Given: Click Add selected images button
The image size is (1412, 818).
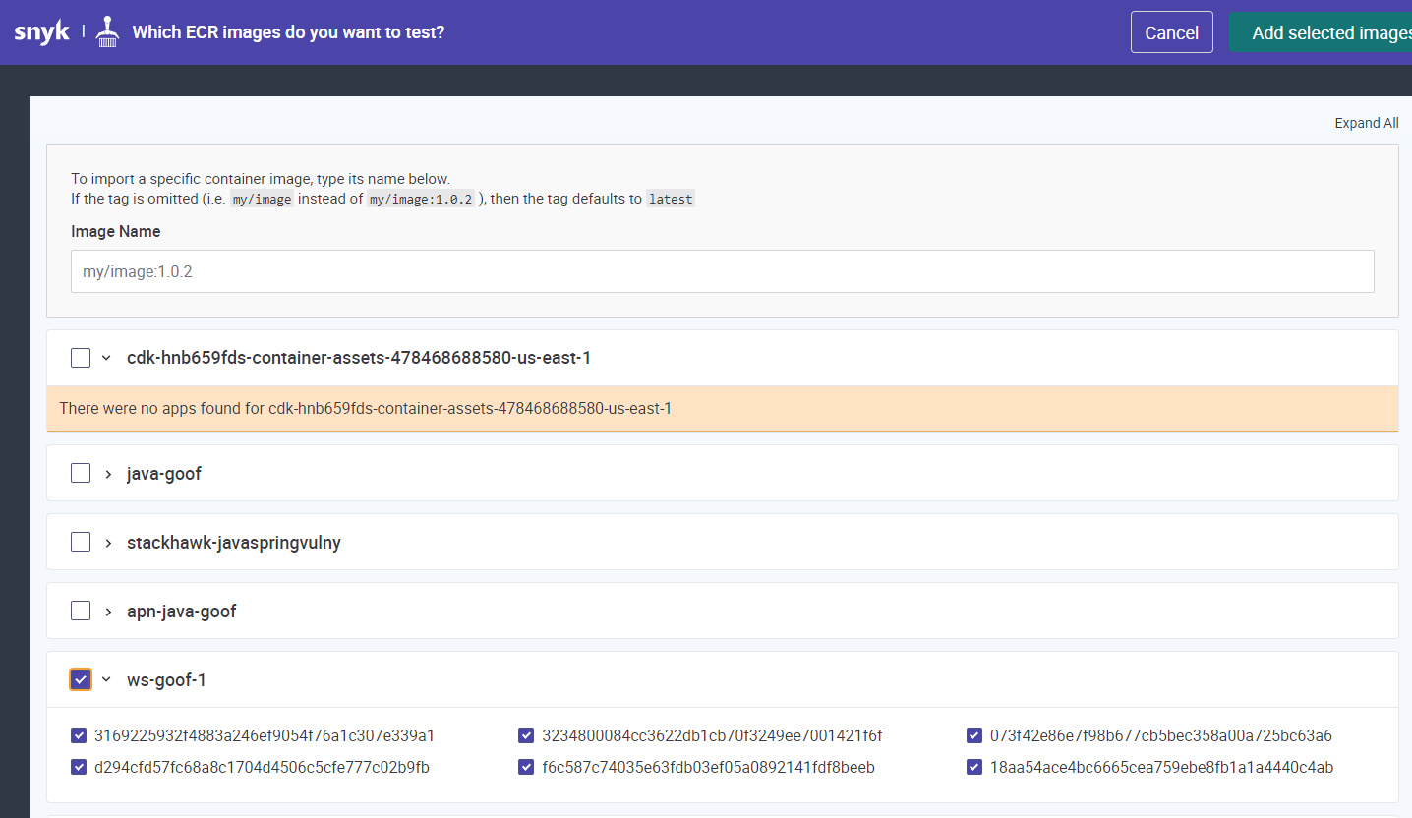Looking at the screenshot, I should [x=1321, y=32].
